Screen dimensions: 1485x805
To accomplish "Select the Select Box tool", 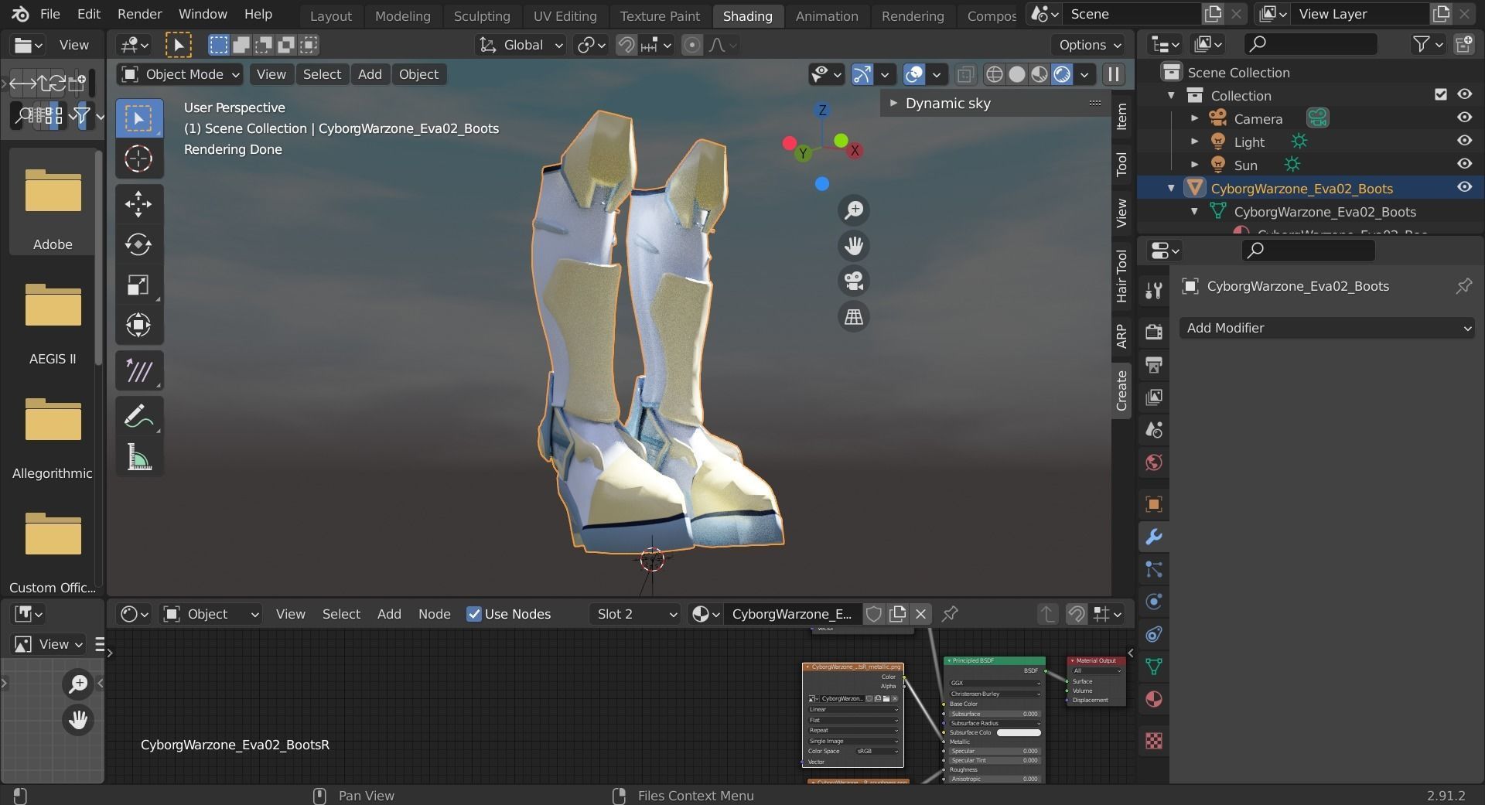I will click(x=139, y=118).
